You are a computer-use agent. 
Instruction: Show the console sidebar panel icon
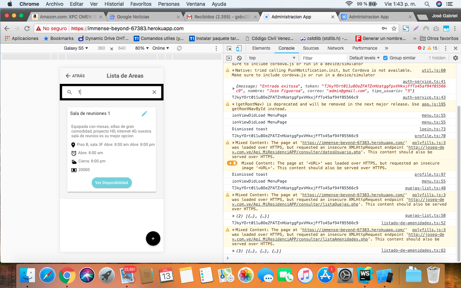(x=229, y=58)
